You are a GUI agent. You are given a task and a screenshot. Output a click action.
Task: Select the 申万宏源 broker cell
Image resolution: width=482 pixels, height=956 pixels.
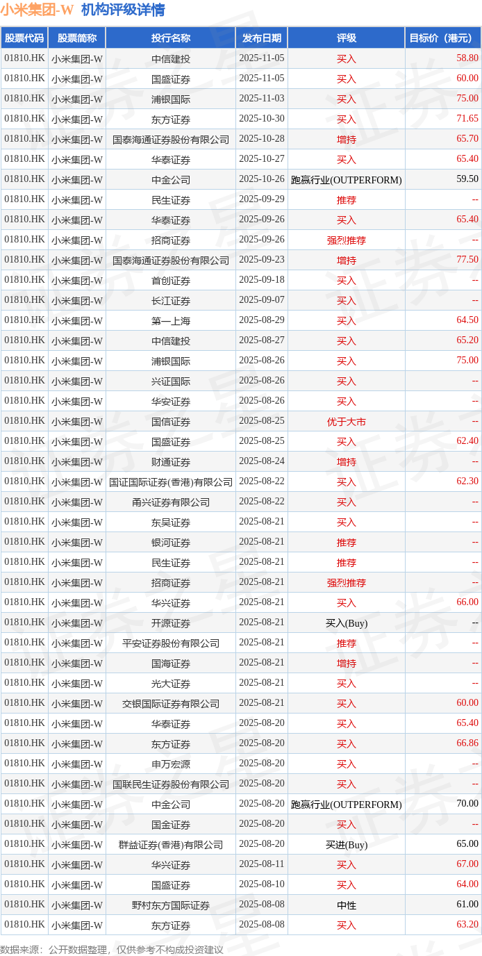tap(171, 764)
